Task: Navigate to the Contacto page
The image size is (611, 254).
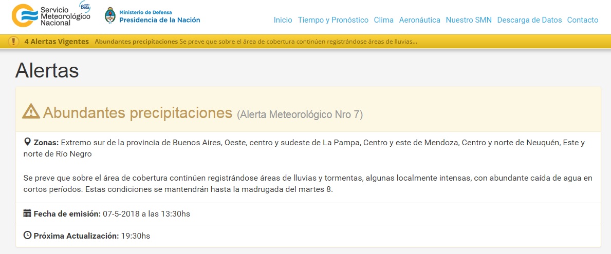Action: click(583, 20)
